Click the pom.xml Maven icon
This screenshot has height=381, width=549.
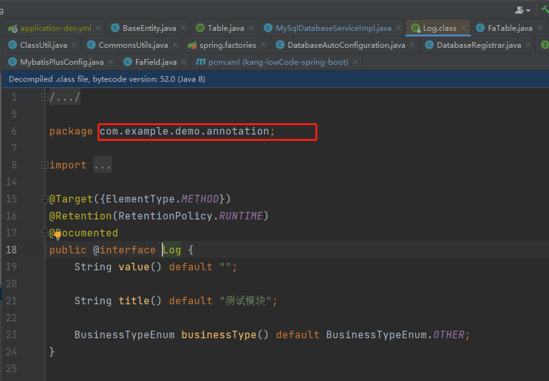tap(201, 62)
